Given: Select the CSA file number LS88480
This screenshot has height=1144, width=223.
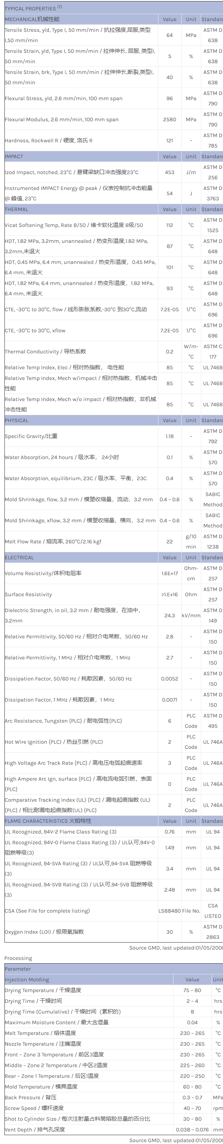Looking at the screenshot, I should point(169,911).
